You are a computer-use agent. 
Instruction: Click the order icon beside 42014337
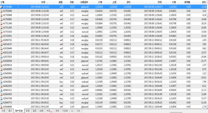pos(1,44)
